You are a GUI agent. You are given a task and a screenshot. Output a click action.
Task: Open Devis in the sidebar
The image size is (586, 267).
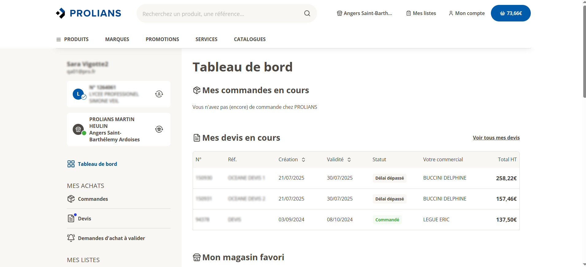pyautogui.click(x=84, y=219)
